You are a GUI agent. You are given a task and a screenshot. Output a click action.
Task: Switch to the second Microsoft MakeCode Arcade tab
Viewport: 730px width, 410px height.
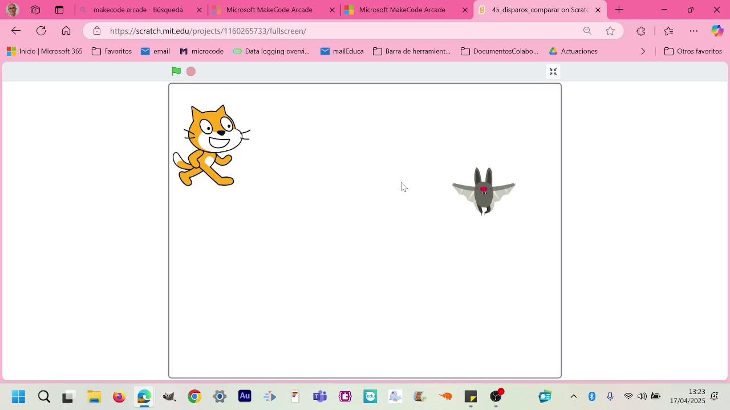(x=407, y=10)
